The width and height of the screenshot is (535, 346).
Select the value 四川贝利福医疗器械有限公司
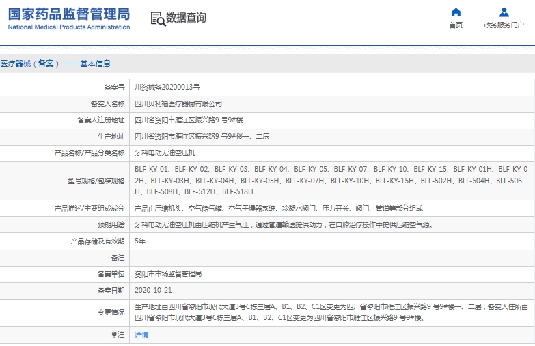point(178,103)
